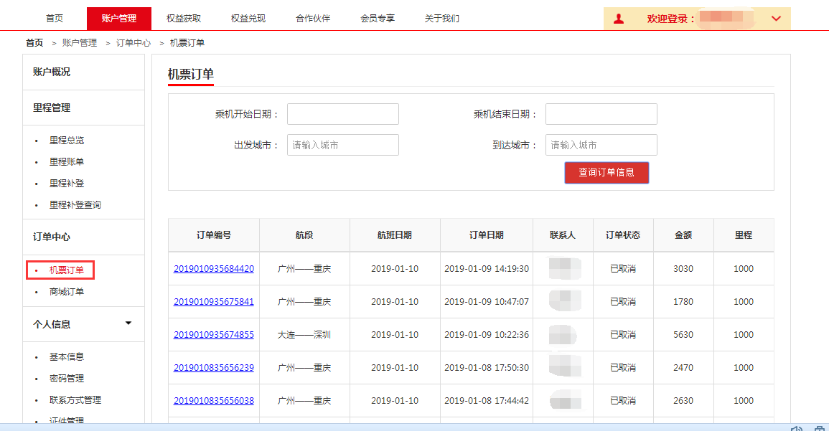Open order link 2019010935684420
Viewport: 829px width, 431px height.
point(214,269)
